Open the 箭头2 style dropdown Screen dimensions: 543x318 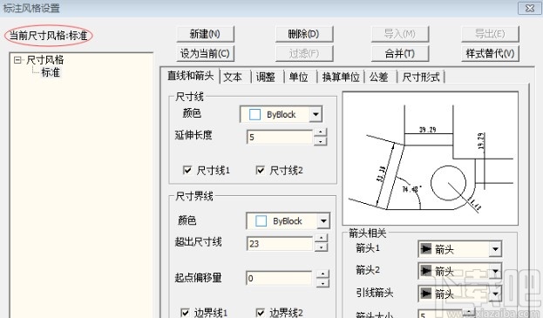(495, 271)
